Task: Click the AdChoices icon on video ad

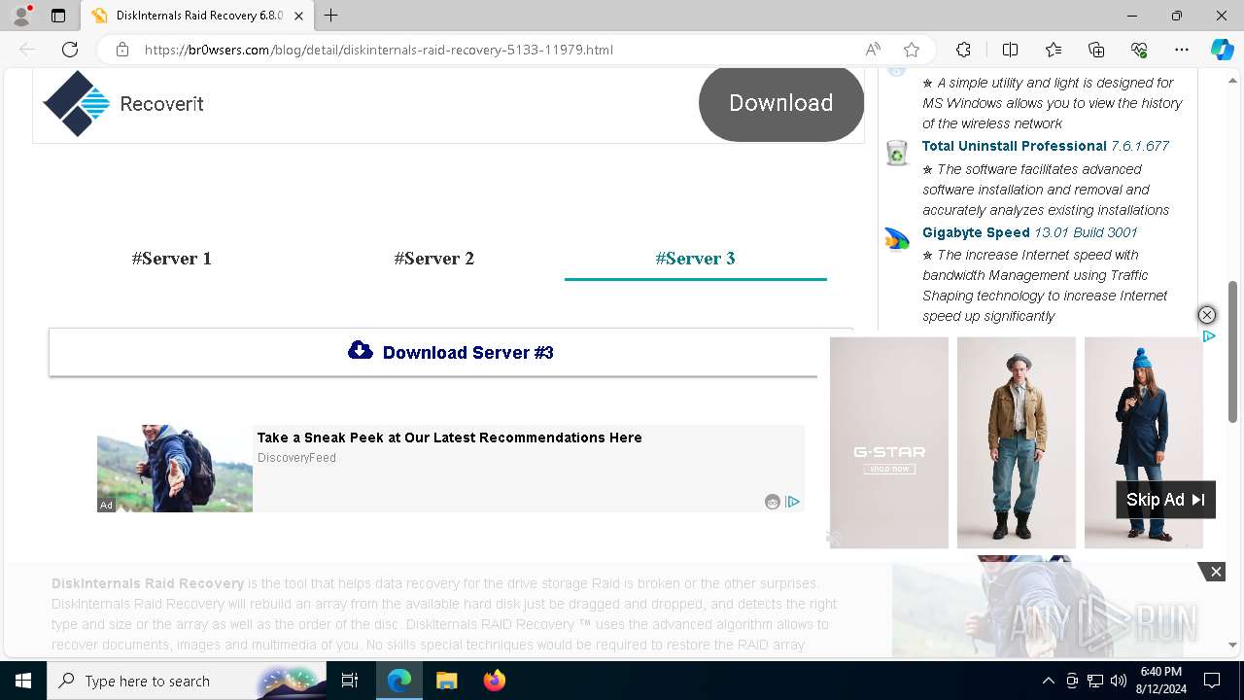Action: 1209,336
